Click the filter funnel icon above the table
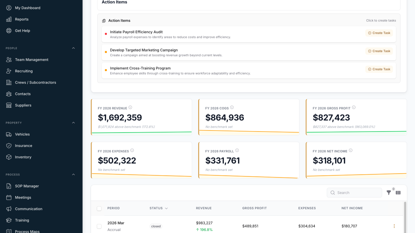 click(x=389, y=192)
